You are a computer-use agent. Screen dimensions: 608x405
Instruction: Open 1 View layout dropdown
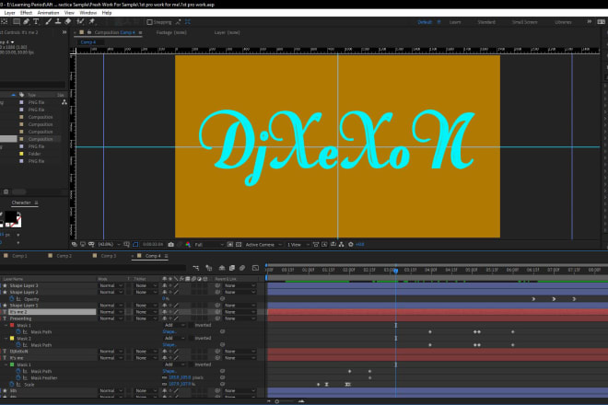pos(298,245)
